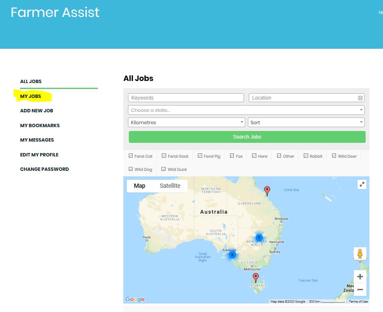Click into the Keywords search field
Viewport: 383px width, 312px height.
186,98
